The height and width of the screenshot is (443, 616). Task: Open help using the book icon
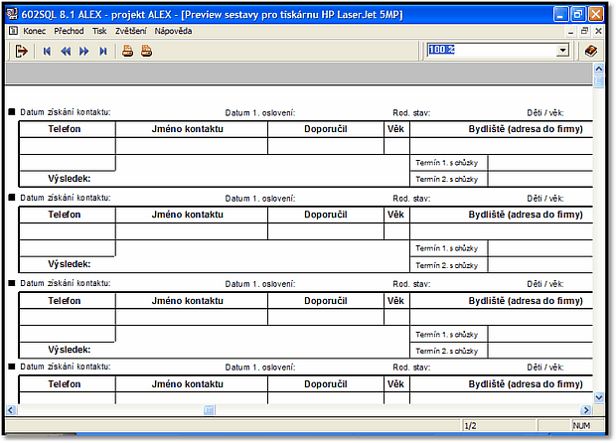pos(590,51)
